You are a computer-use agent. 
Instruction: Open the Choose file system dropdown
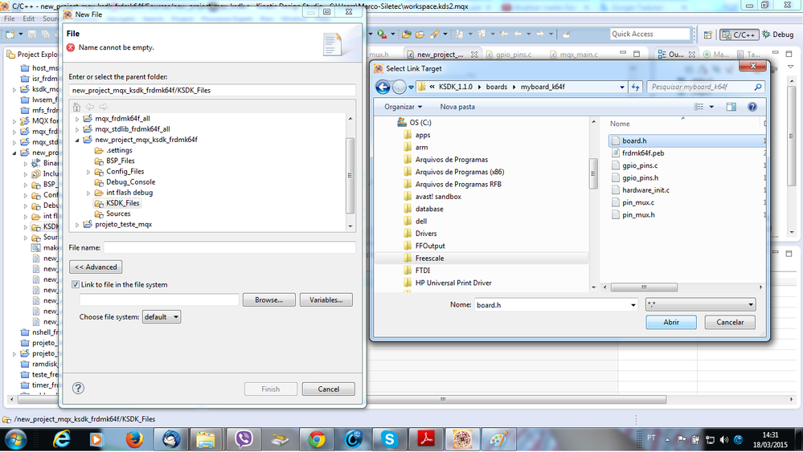click(x=162, y=317)
